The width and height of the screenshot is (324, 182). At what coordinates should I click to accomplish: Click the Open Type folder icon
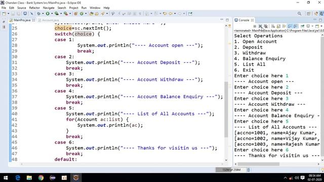click(91, 14)
